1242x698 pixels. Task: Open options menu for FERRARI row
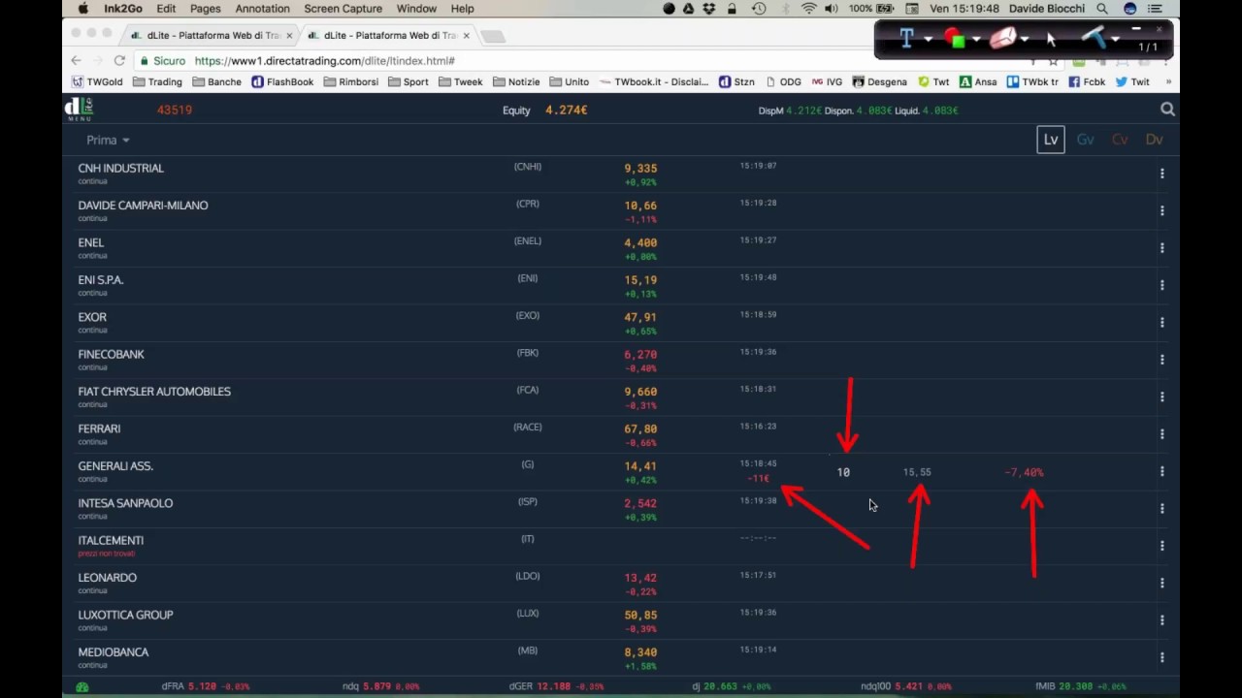coord(1161,434)
